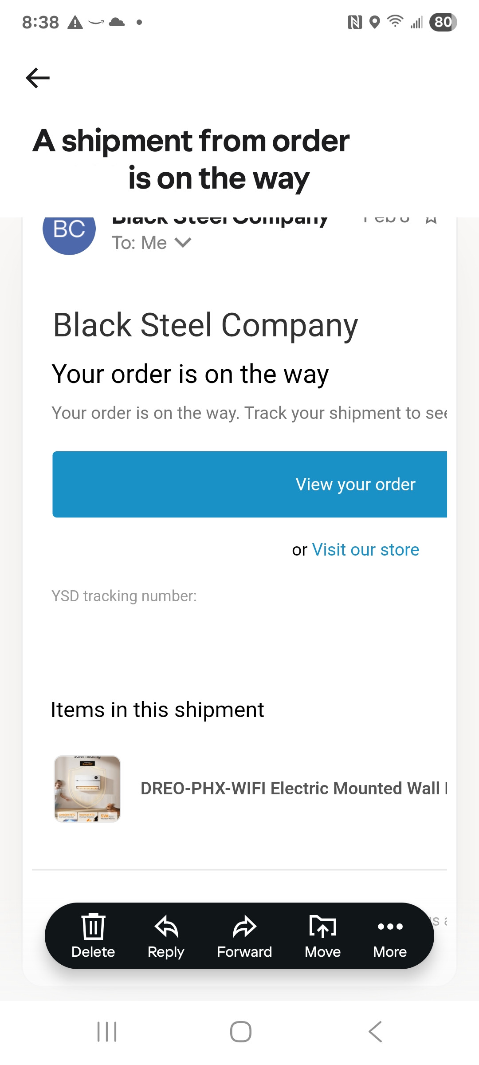Tap the back arrow at top
The width and height of the screenshot is (479, 1065).
pos(38,78)
